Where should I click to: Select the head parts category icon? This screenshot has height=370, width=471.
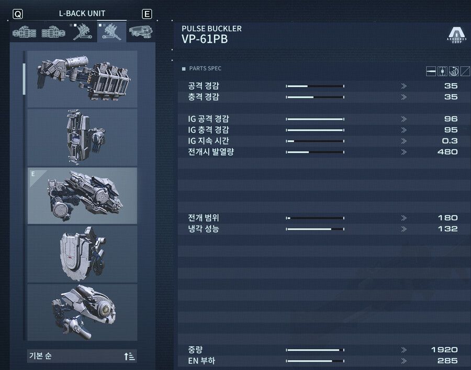[141, 31]
